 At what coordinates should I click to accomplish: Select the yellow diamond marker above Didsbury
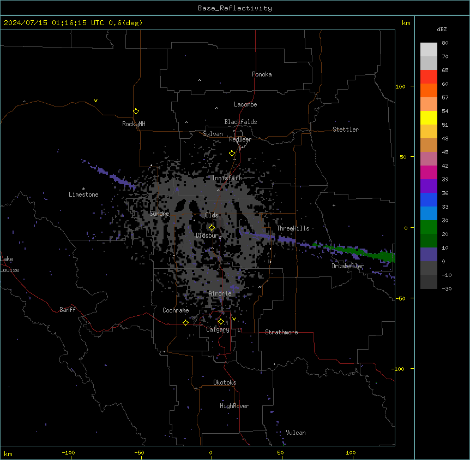click(212, 228)
